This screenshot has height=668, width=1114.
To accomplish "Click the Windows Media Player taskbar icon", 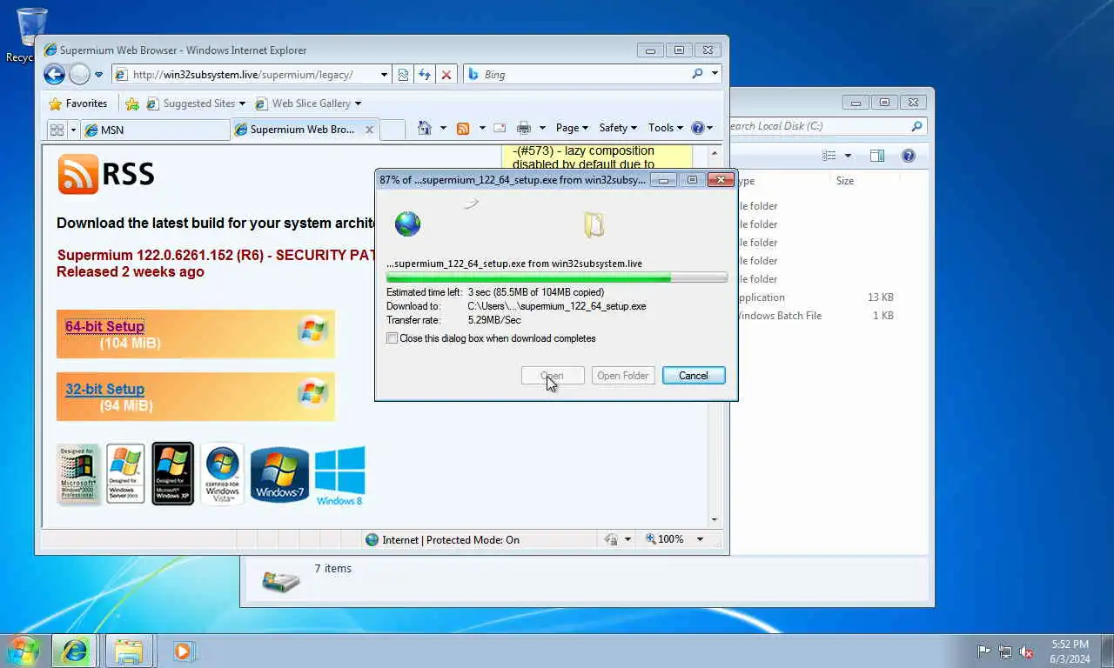I will (183, 651).
